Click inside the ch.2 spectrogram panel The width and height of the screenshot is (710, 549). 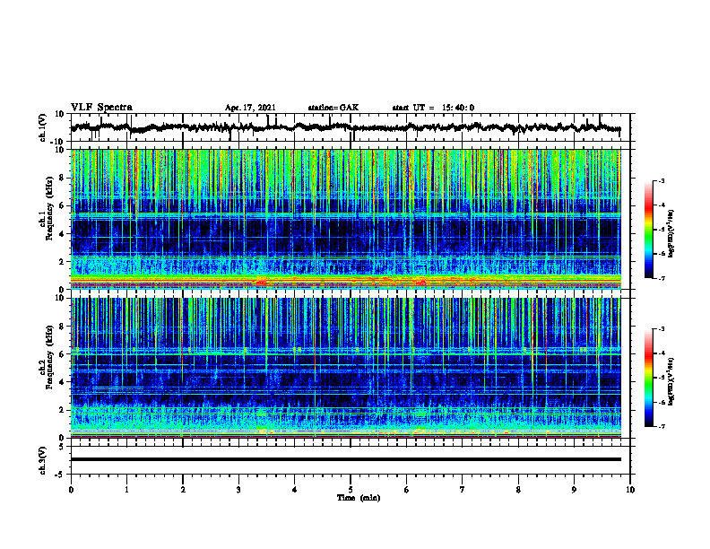[x=350, y=368]
